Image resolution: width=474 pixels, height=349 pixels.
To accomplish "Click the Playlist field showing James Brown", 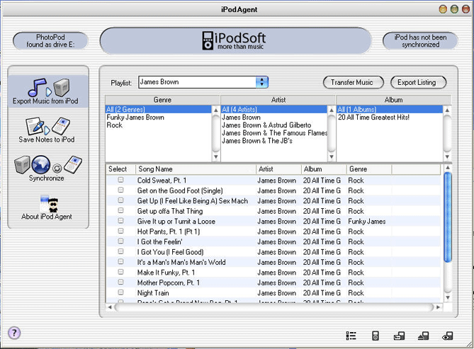I will point(197,82).
